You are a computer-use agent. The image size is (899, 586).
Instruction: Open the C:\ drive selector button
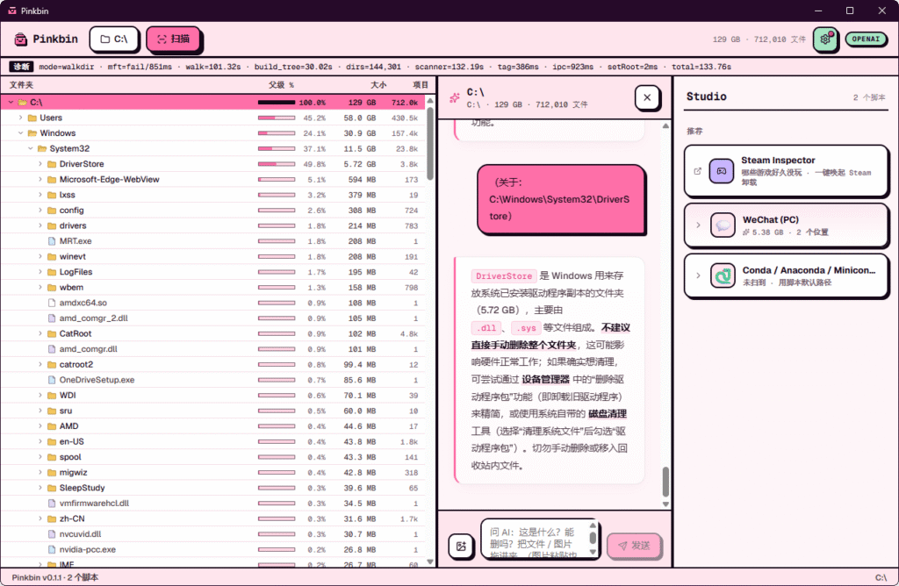coord(114,39)
